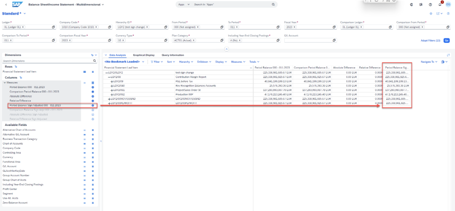Open the help question mark in the shell bar
This screenshot has height=211, width=455.
[430, 5]
